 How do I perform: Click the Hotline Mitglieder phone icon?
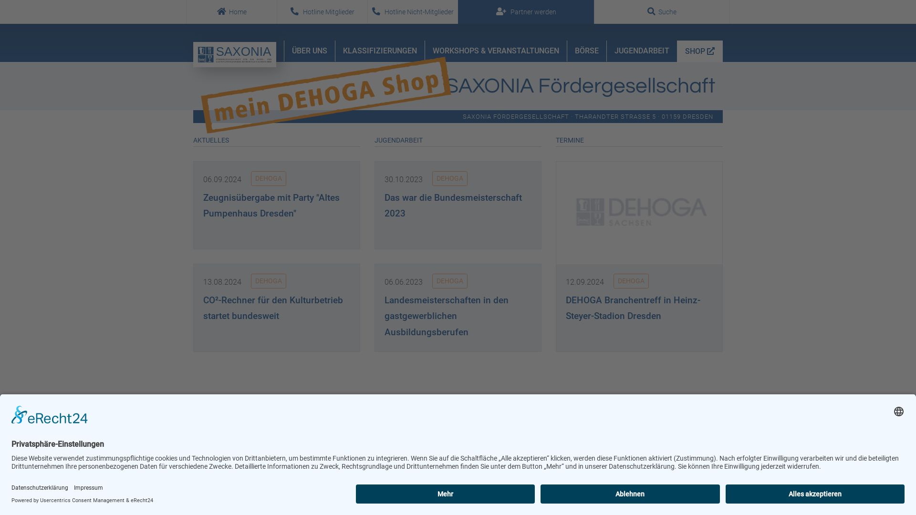(x=294, y=11)
